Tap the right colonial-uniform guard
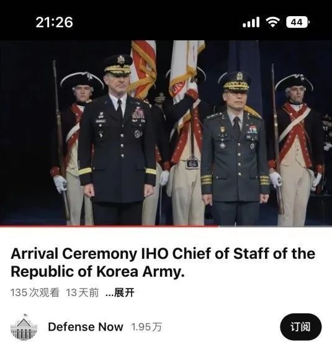Viewport: 332px width, 345px height. point(296,150)
